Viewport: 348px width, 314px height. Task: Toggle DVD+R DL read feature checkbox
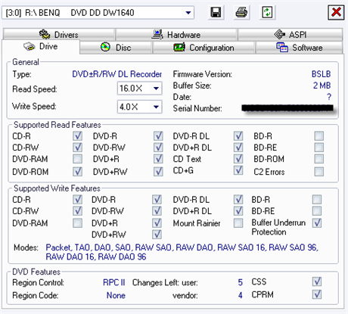click(238, 148)
